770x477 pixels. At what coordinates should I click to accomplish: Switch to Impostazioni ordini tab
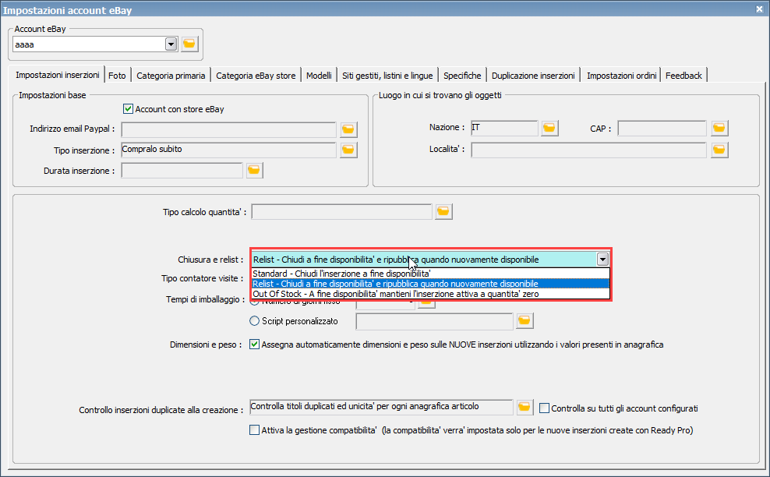point(621,76)
